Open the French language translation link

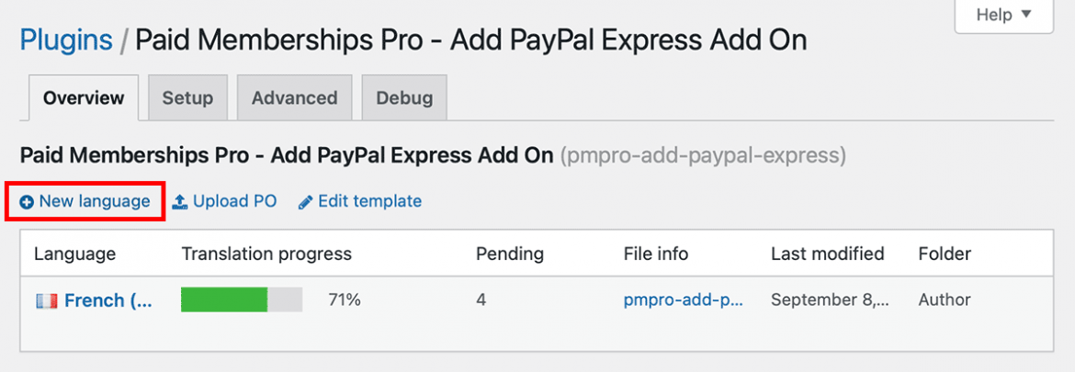(107, 300)
